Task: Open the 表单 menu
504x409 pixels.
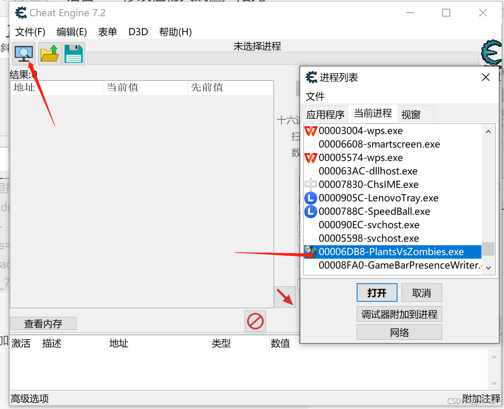Action: click(108, 32)
